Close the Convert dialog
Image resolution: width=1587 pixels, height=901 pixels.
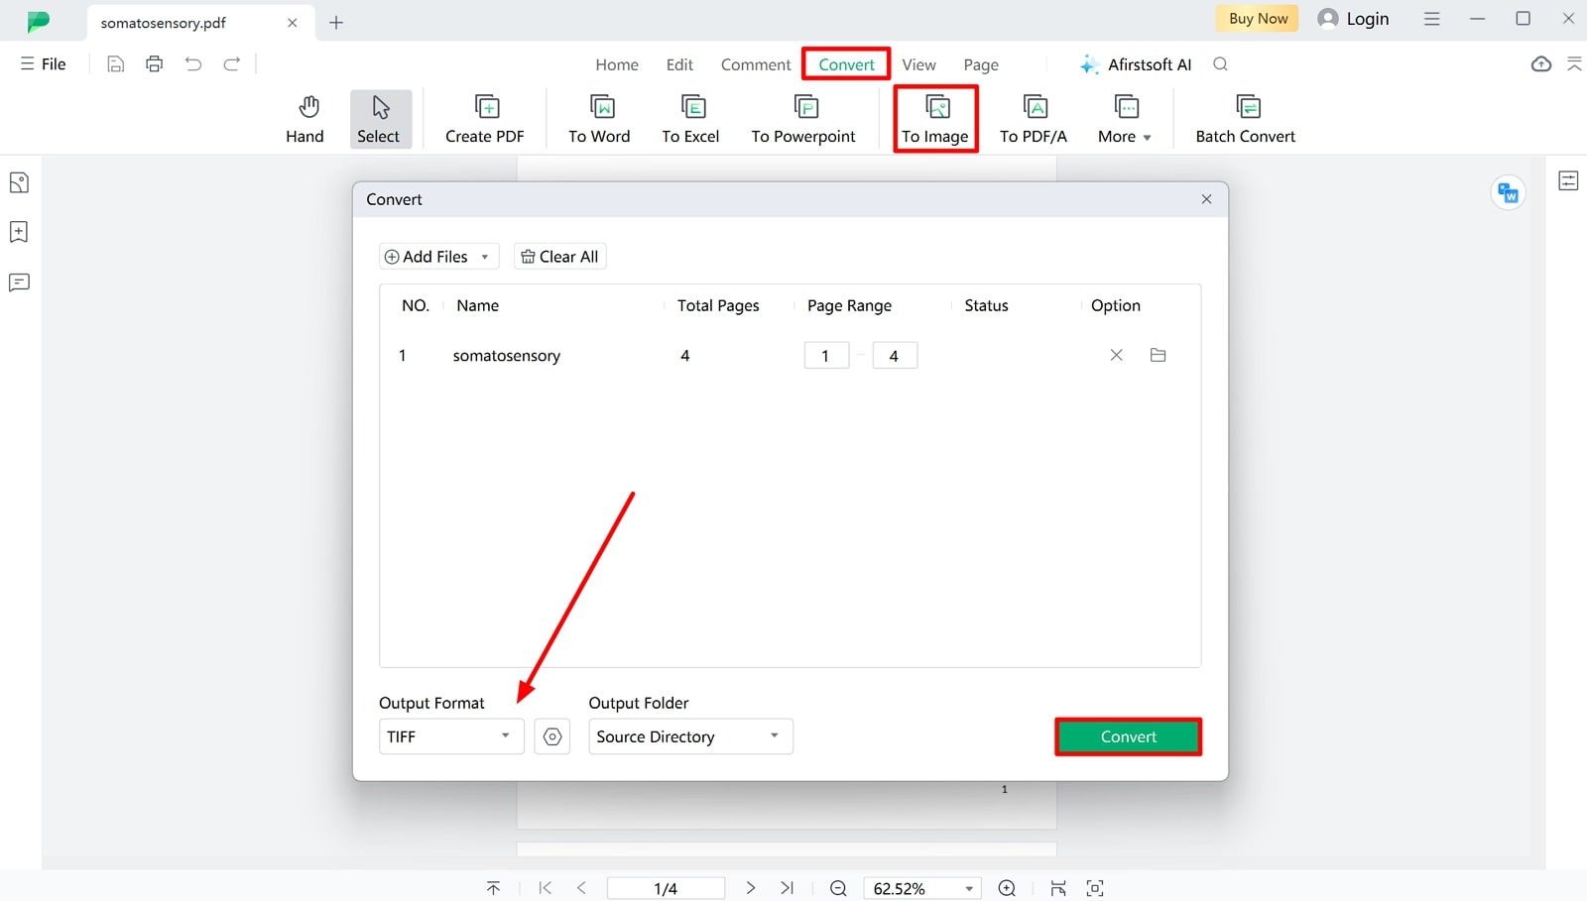(1206, 199)
